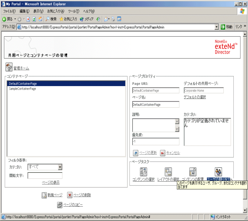Click the delete page red X icon
The image size is (248, 221).
pos(70,195)
